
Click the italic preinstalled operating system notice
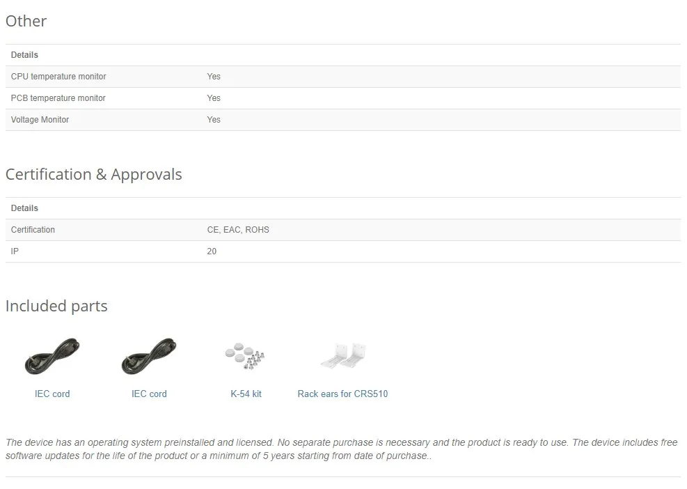point(341,449)
